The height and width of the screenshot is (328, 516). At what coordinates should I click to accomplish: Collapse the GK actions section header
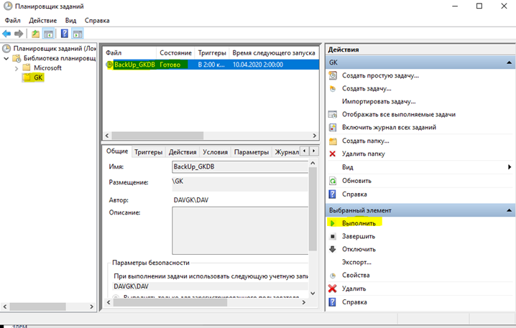pos(509,62)
